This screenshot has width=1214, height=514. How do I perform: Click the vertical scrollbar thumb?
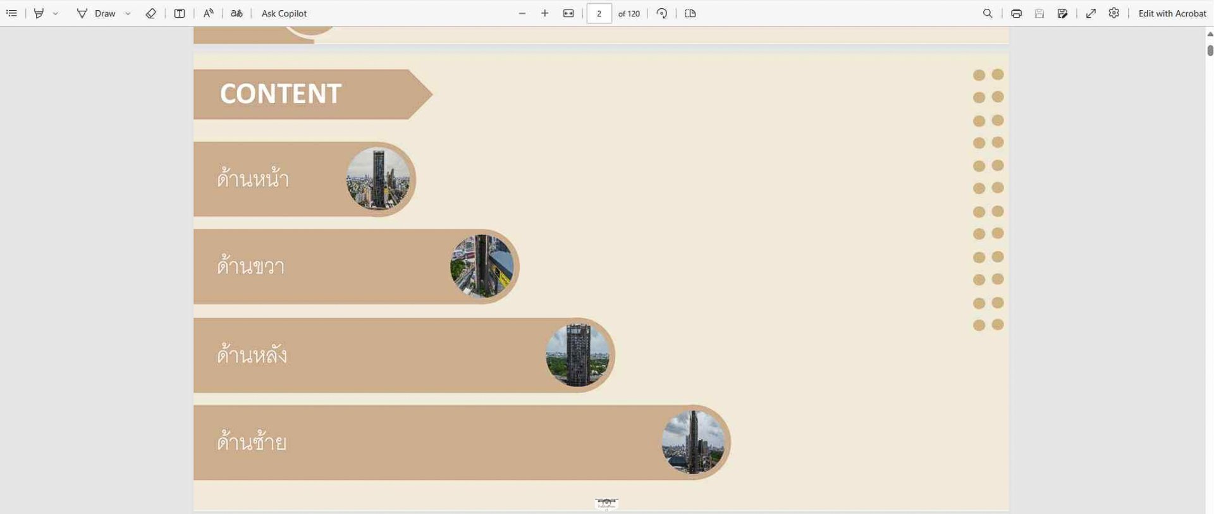click(1210, 51)
